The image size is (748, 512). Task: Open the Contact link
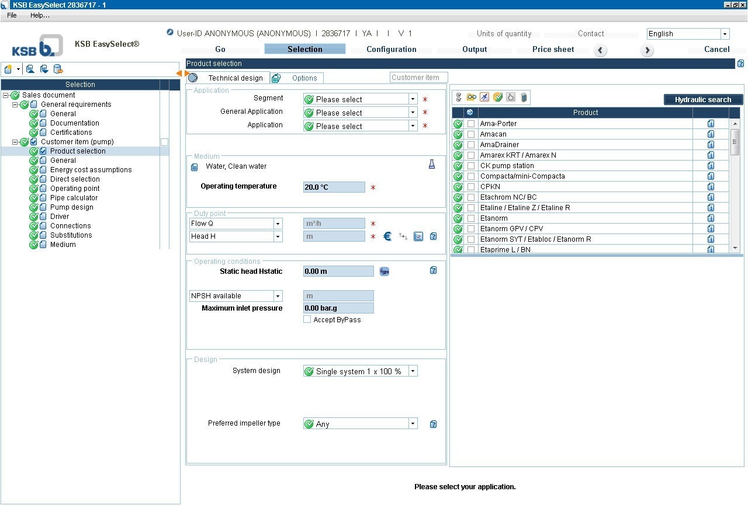[x=591, y=34]
